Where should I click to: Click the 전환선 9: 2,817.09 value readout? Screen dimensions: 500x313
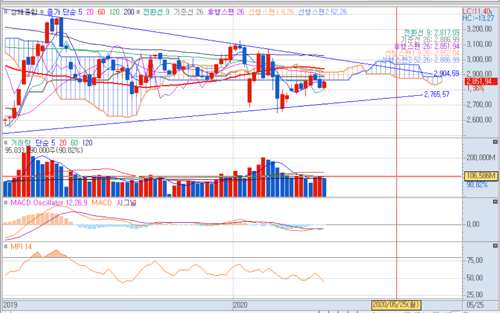431,32
